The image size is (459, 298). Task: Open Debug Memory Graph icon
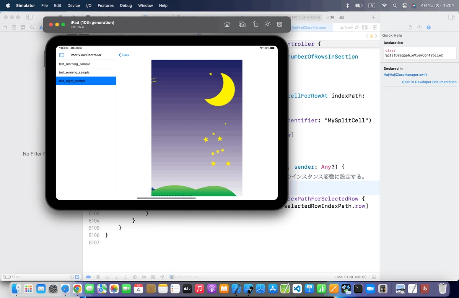144,277
